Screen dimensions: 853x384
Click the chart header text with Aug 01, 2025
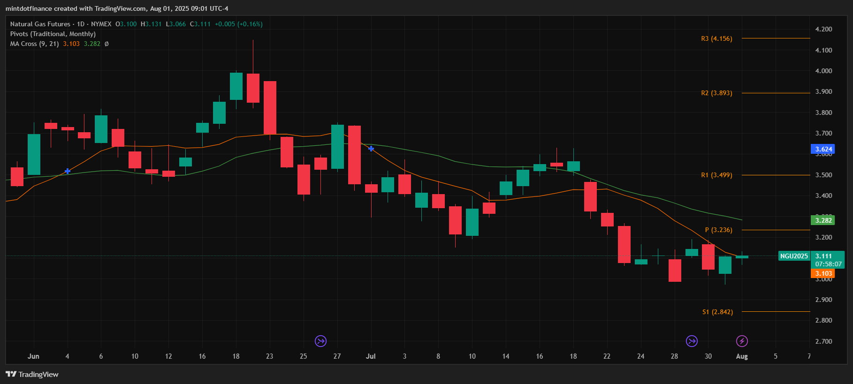117,8
